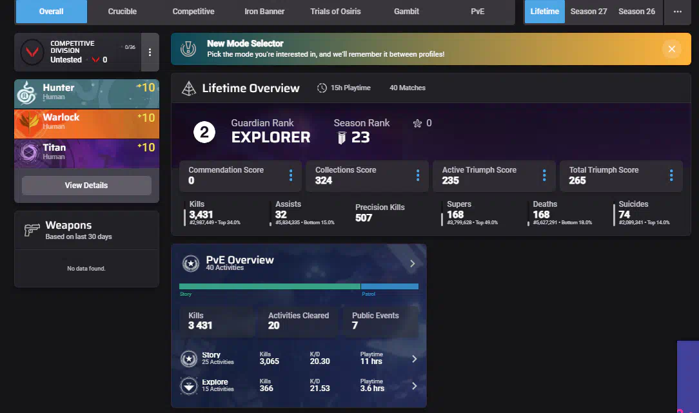This screenshot has height=413, width=699.
Task: Select the Season 27 time filter
Action: (589, 12)
